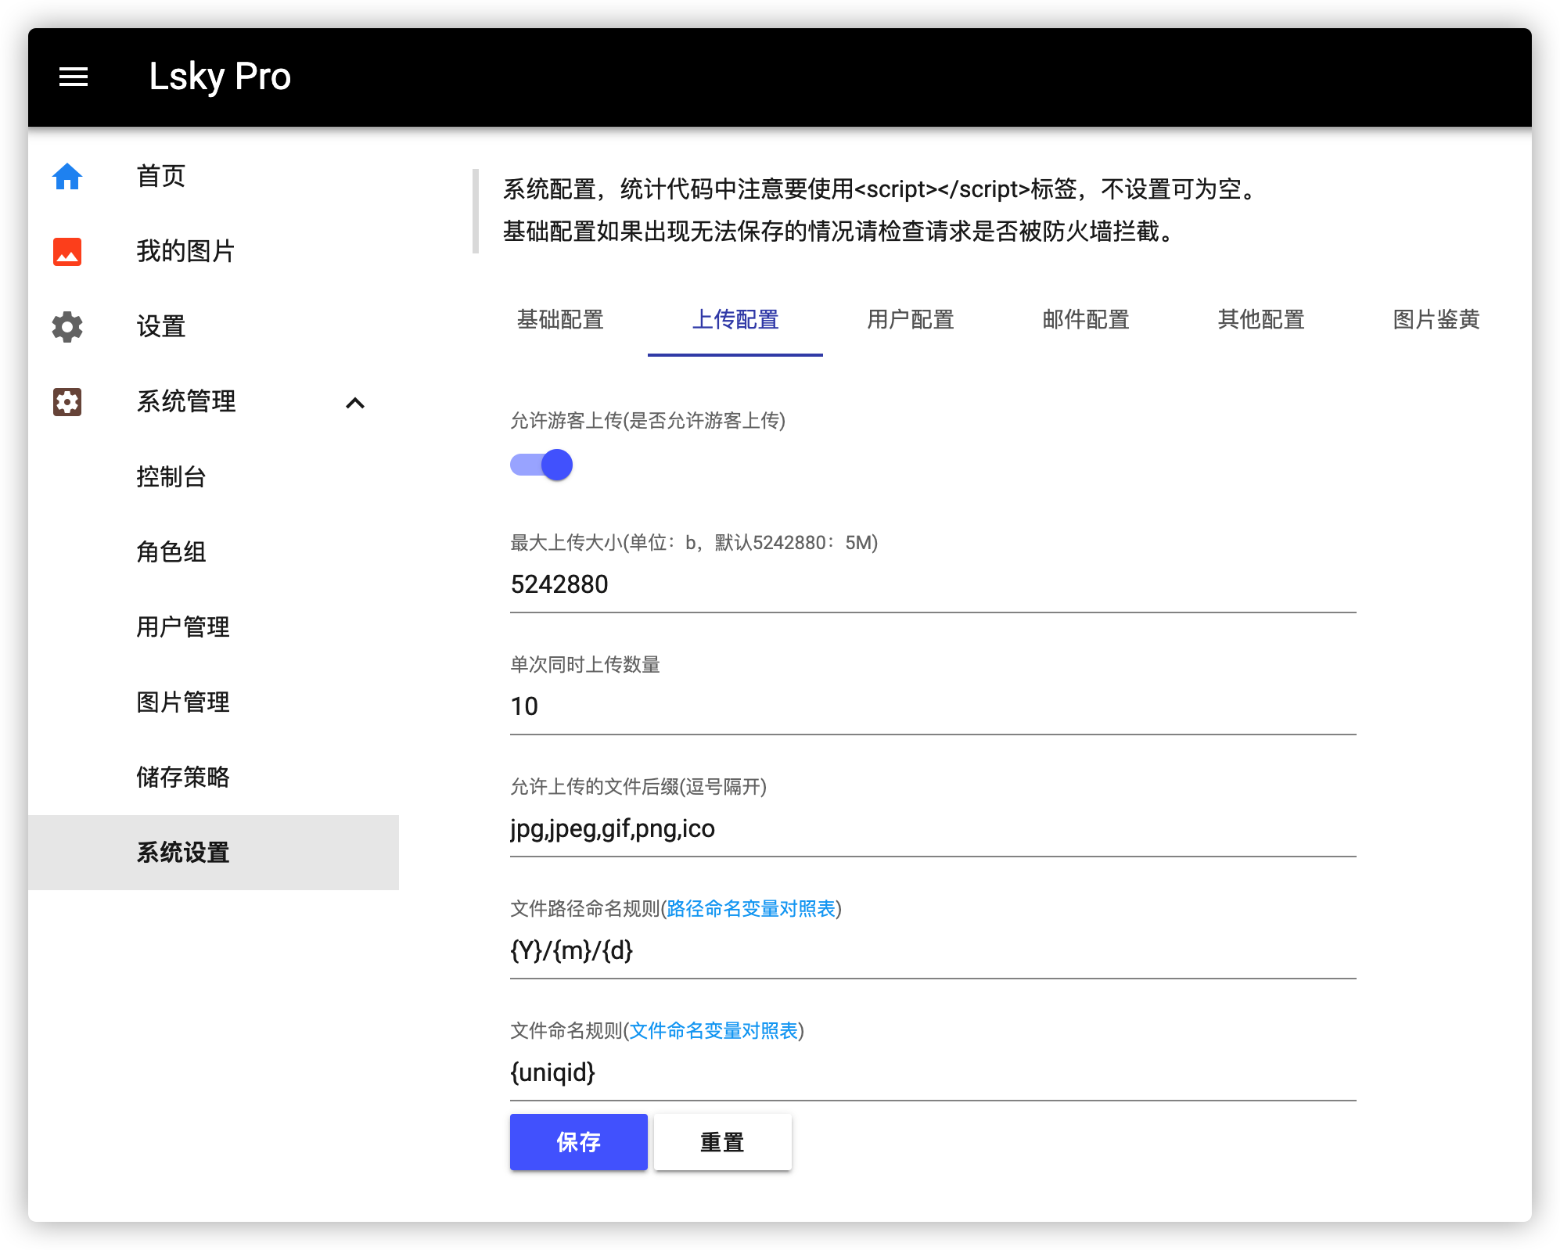1560x1250 pixels.
Task: Open 储存策略 in the sidebar
Action: pos(214,778)
